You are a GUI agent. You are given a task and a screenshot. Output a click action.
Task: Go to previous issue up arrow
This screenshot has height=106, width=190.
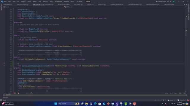point(24,93)
